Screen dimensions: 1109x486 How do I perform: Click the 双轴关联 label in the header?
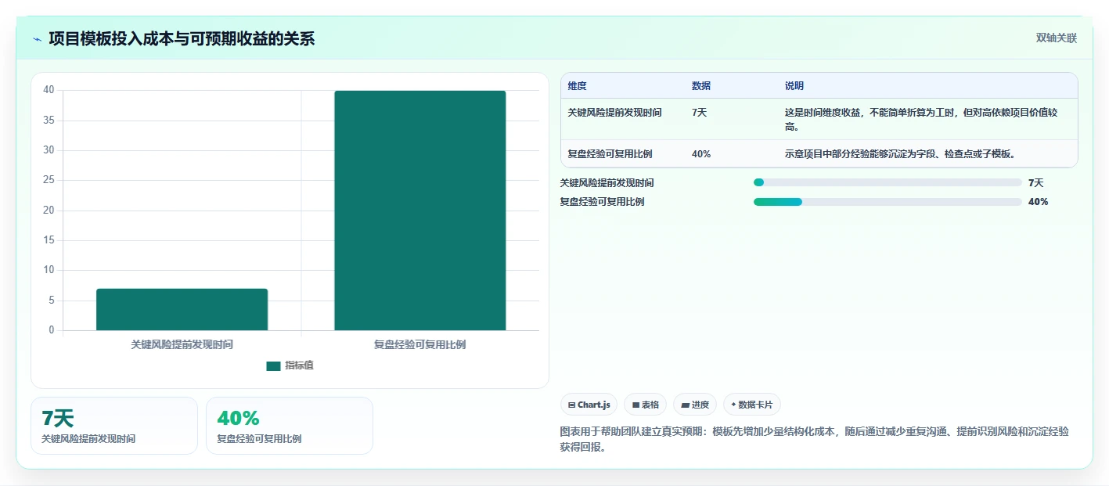[x=1057, y=38]
